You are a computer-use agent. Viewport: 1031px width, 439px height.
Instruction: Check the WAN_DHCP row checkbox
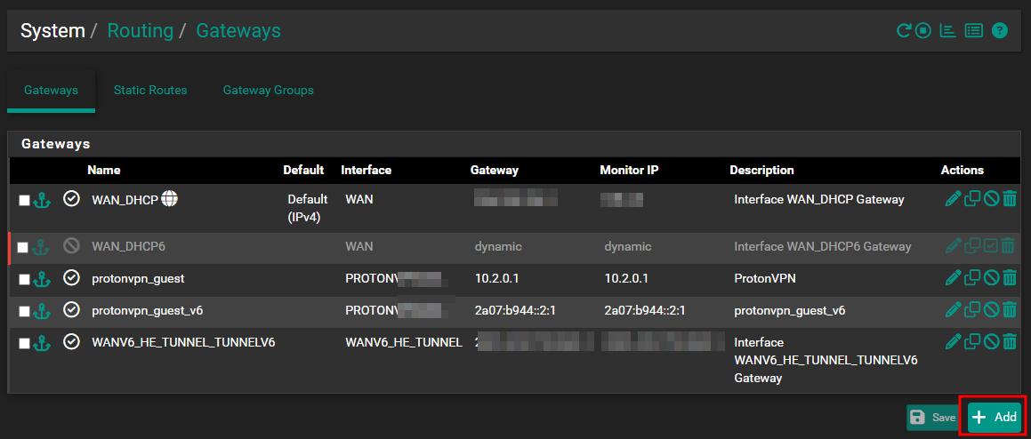pyautogui.click(x=24, y=201)
